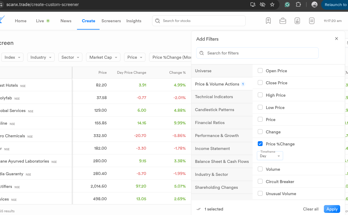Expand the Industry filter dropdown

(41, 57)
